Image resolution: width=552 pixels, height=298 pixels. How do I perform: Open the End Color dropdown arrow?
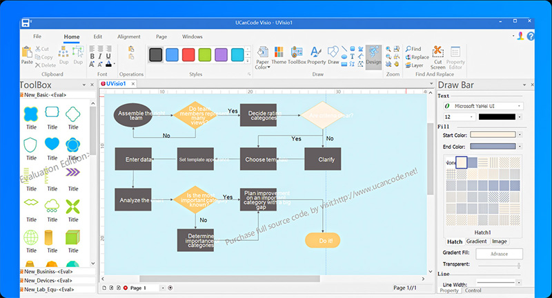click(x=520, y=147)
